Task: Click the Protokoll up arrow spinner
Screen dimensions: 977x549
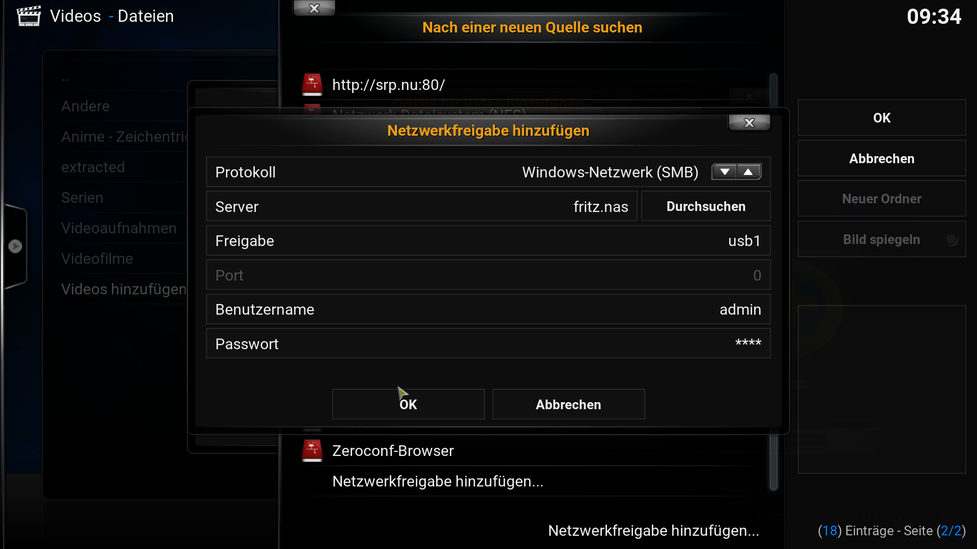Action: point(749,172)
